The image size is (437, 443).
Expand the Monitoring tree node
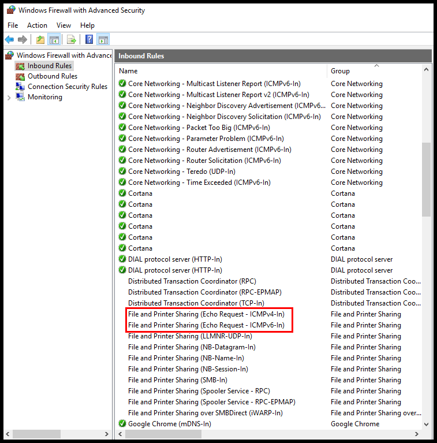pos(9,98)
